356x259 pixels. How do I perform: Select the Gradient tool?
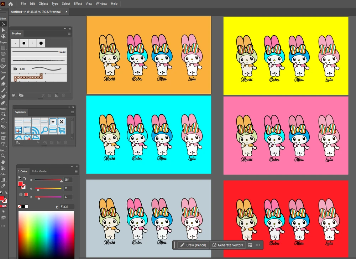(3, 180)
